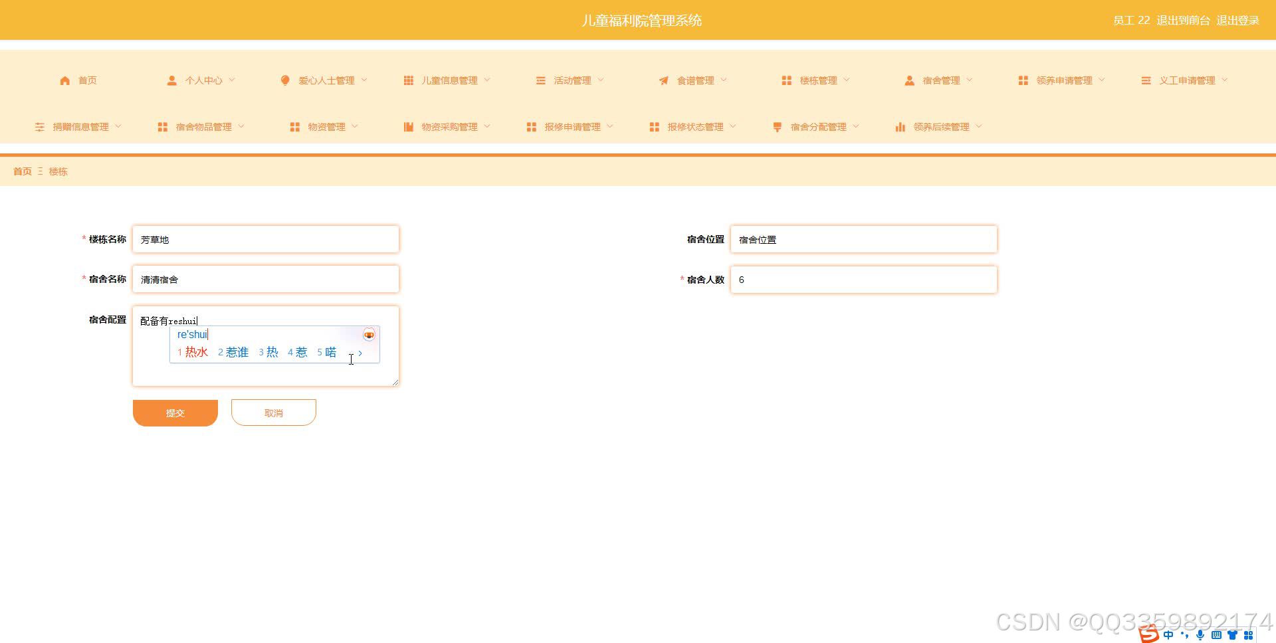This screenshot has height=643, width=1276.
Task: Click the microphone voice input icon
Action: tap(1200, 635)
